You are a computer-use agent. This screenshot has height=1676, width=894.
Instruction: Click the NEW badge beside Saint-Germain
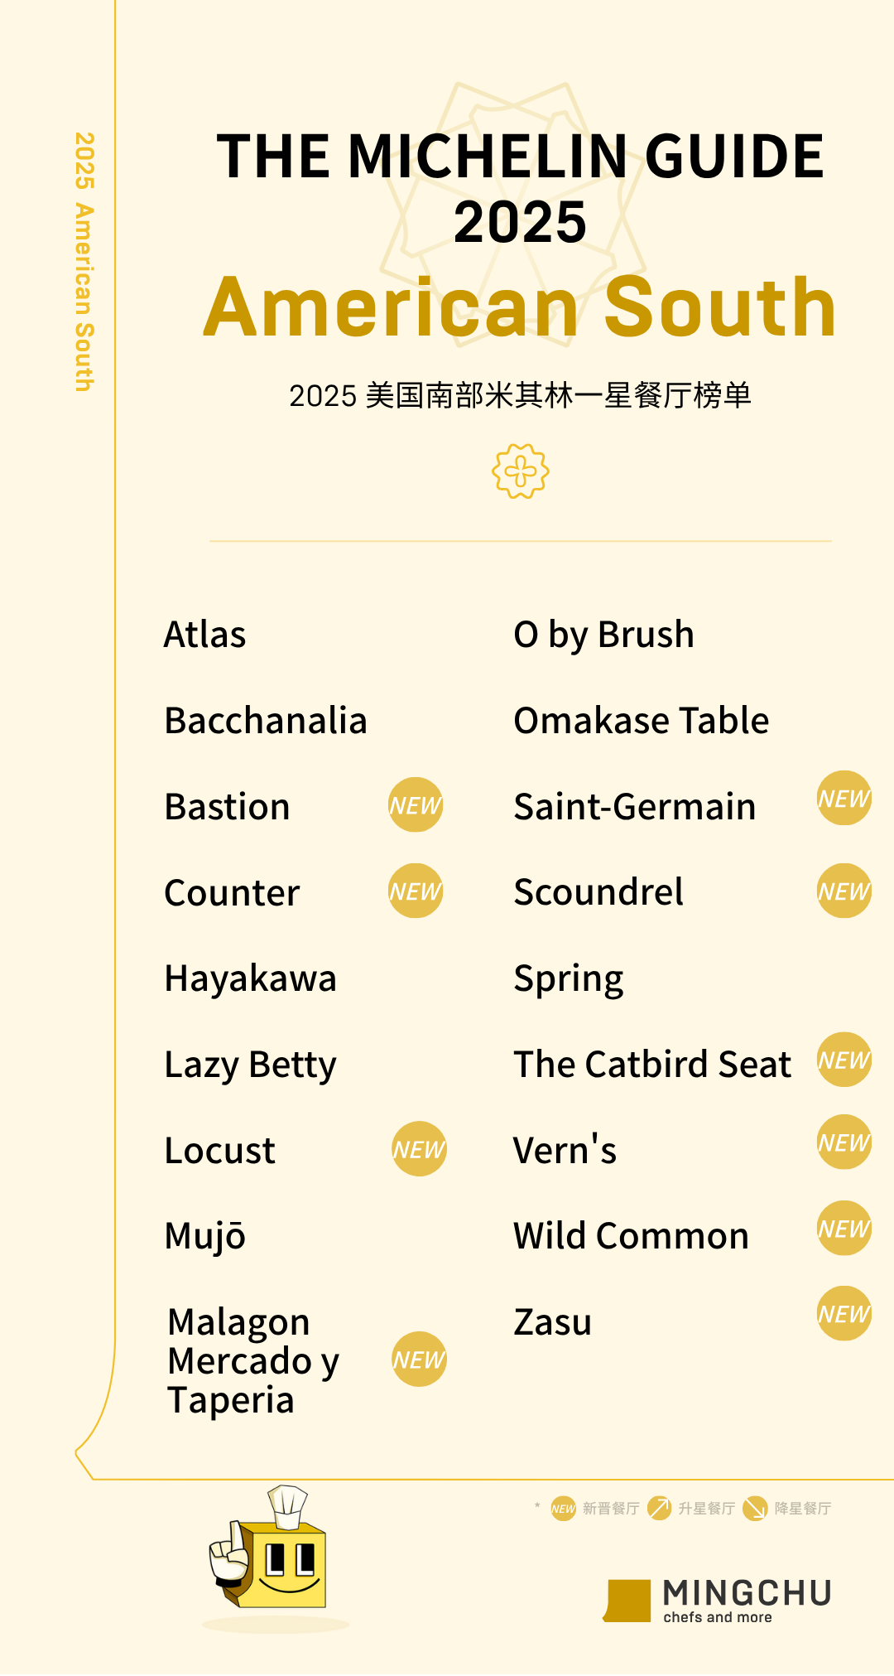pos(844,798)
